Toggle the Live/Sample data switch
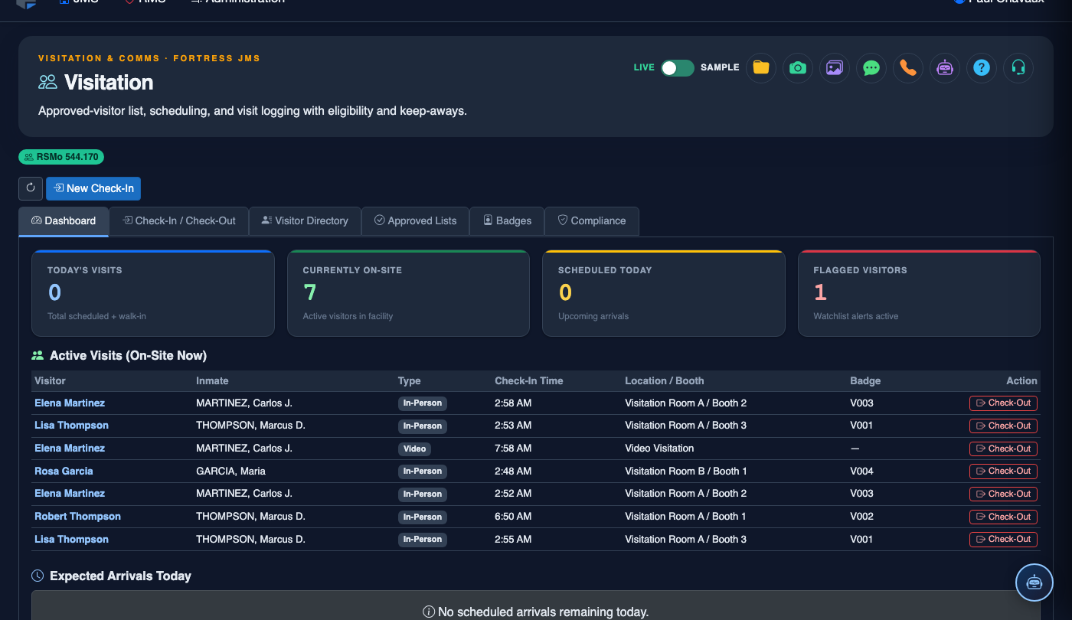Screen dimensions: 1072x620 click(678, 67)
